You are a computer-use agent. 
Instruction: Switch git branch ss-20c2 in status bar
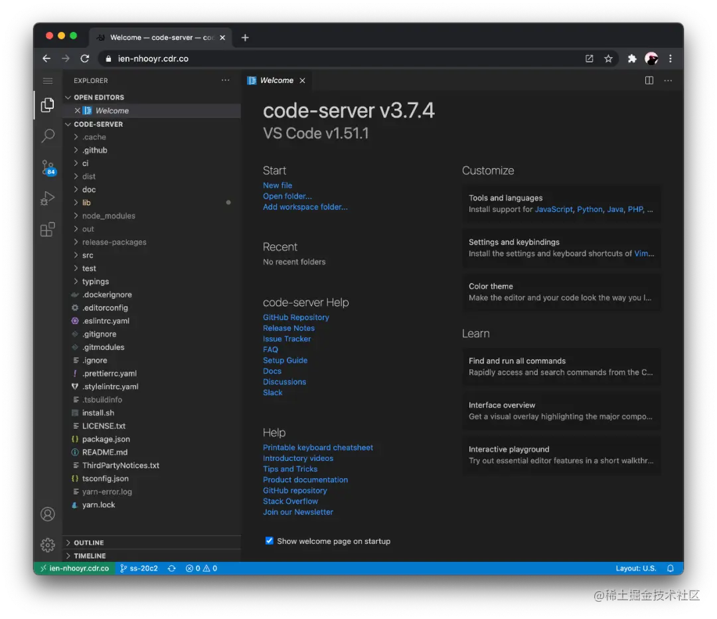[x=139, y=569]
